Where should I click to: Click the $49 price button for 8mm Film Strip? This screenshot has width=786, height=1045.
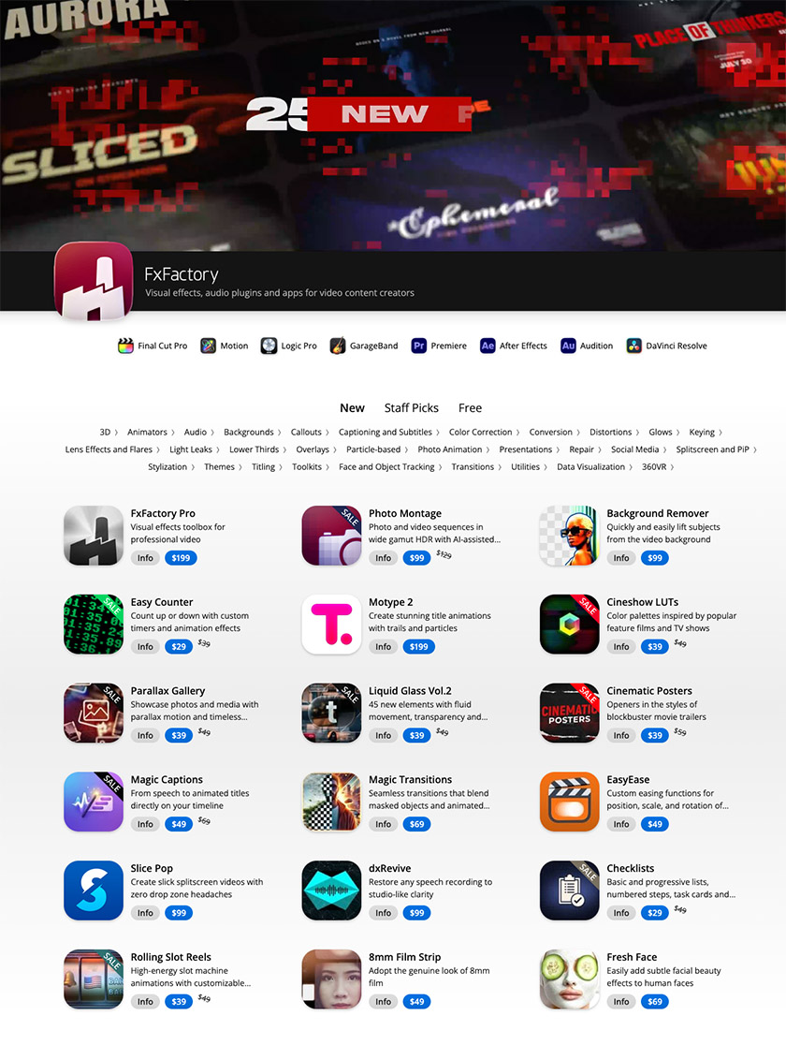pos(416,1002)
